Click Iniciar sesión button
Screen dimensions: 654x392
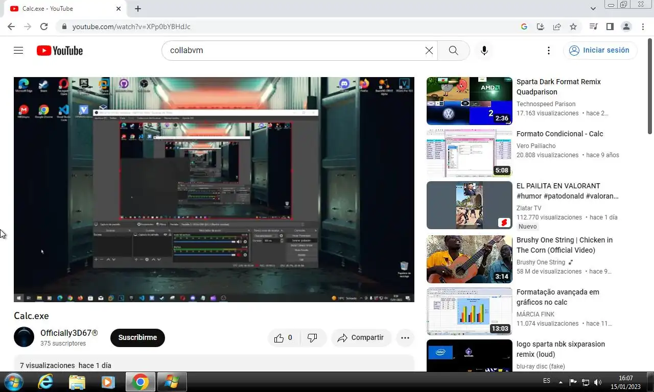(600, 51)
